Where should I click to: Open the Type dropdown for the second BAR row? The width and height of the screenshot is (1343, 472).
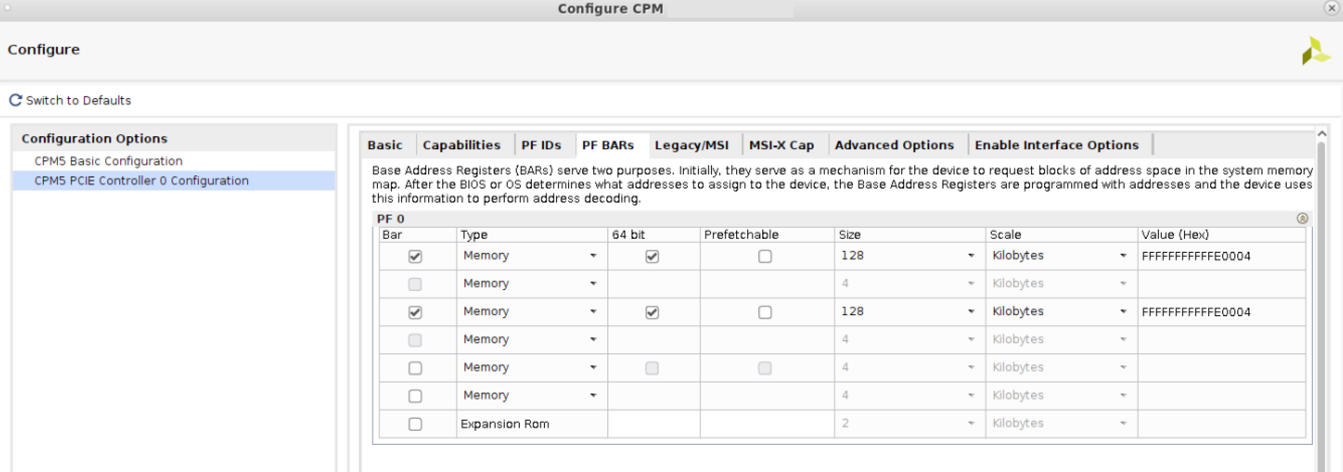pyautogui.click(x=594, y=284)
